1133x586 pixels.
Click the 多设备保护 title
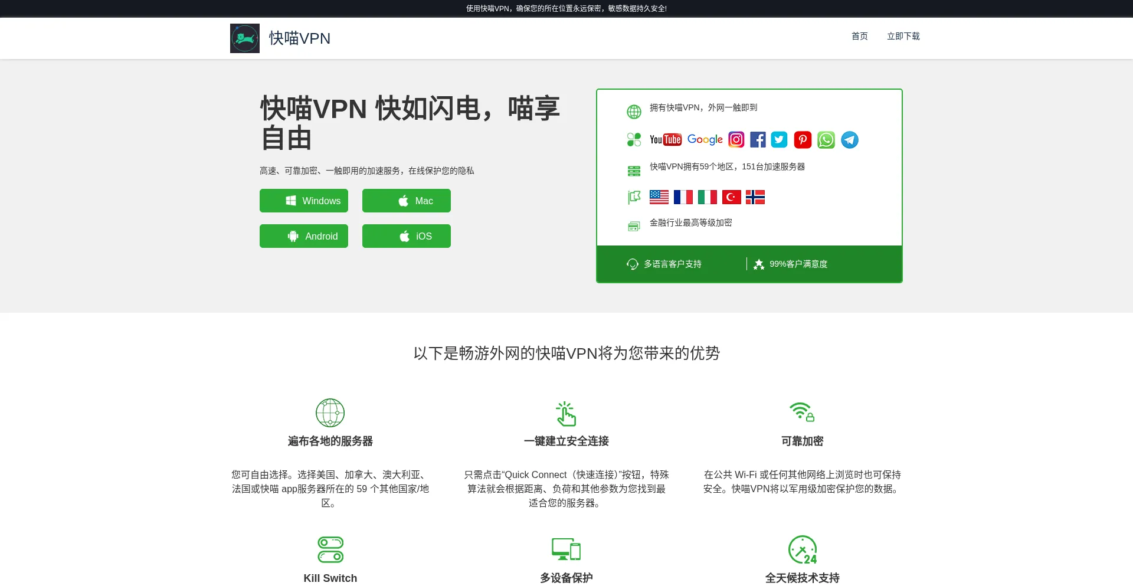pyautogui.click(x=566, y=578)
